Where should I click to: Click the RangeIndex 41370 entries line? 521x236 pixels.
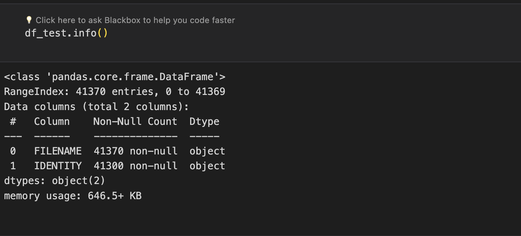point(115,92)
